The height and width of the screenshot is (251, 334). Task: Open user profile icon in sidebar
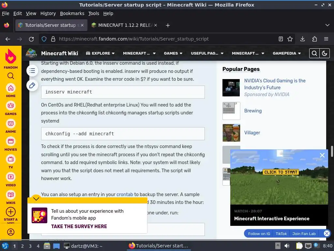[11, 232]
